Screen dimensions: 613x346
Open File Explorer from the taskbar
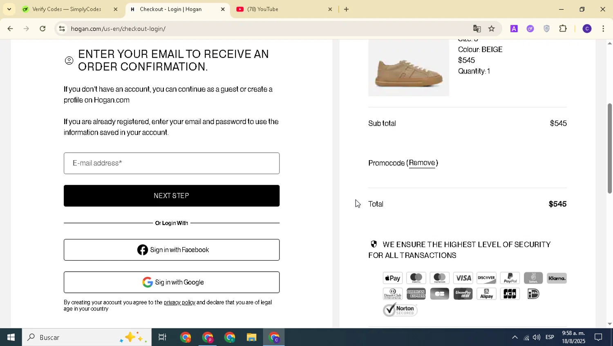[x=251, y=337]
